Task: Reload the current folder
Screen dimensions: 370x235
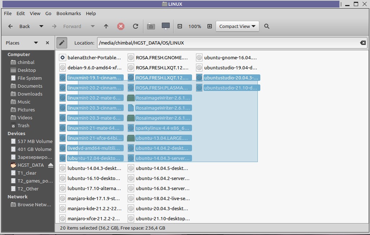Action: (136, 26)
